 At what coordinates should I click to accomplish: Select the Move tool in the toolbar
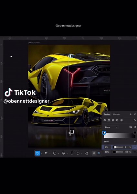point(37,153)
